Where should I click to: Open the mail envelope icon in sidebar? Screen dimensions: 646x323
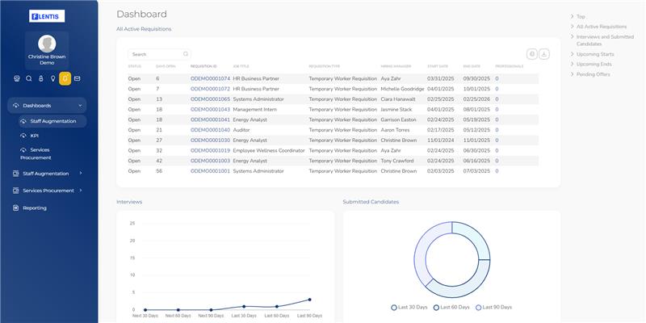pos(78,78)
